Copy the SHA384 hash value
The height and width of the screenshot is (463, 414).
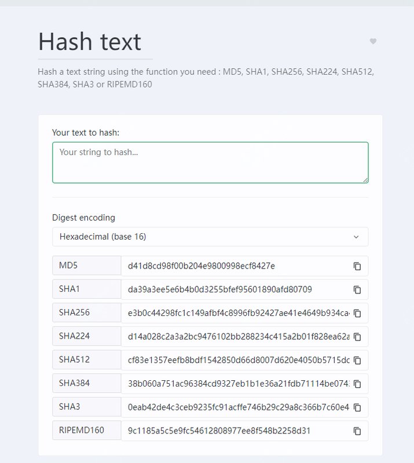pyautogui.click(x=357, y=384)
